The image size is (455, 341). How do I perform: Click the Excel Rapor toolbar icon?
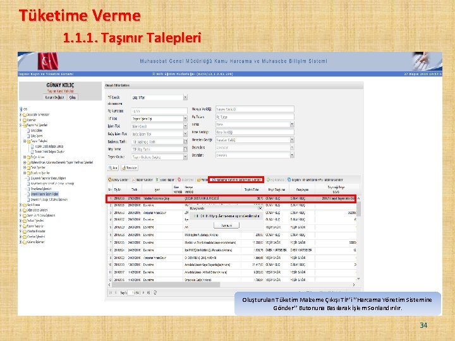point(157,180)
